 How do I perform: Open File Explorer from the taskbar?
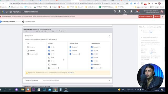click(x=23, y=90)
